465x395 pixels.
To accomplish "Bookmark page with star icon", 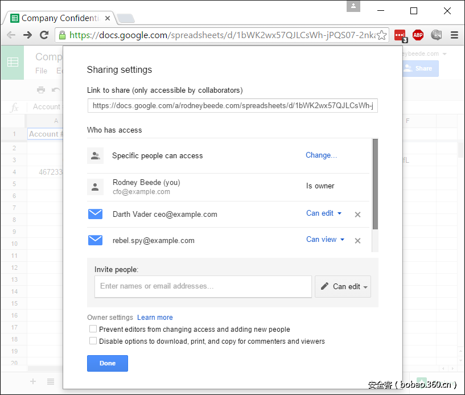I will 382,35.
